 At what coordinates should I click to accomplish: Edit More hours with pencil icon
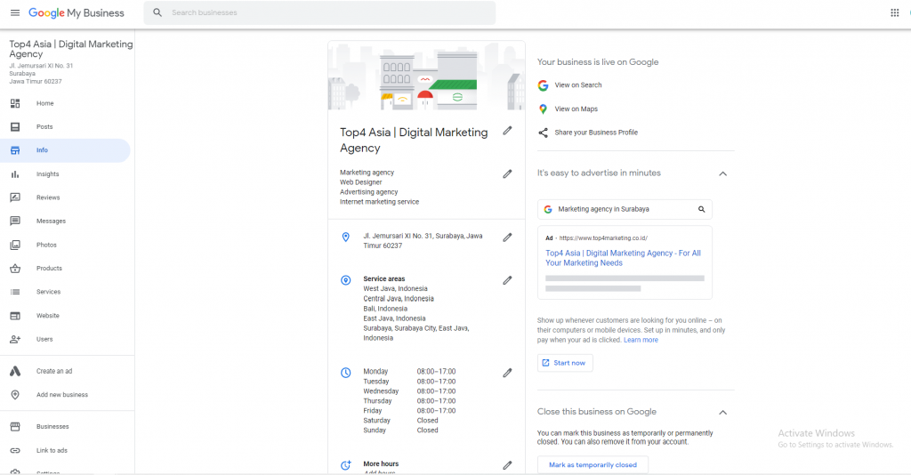[507, 464]
